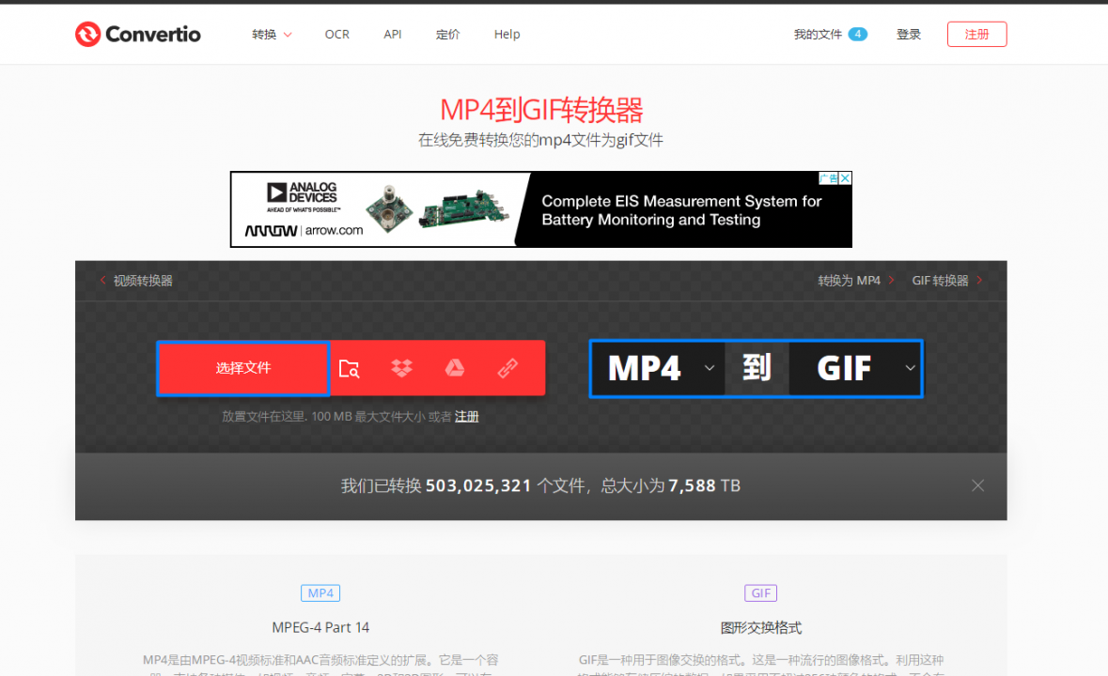Go back to 视频转换器 breadcrumb

pos(137,280)
